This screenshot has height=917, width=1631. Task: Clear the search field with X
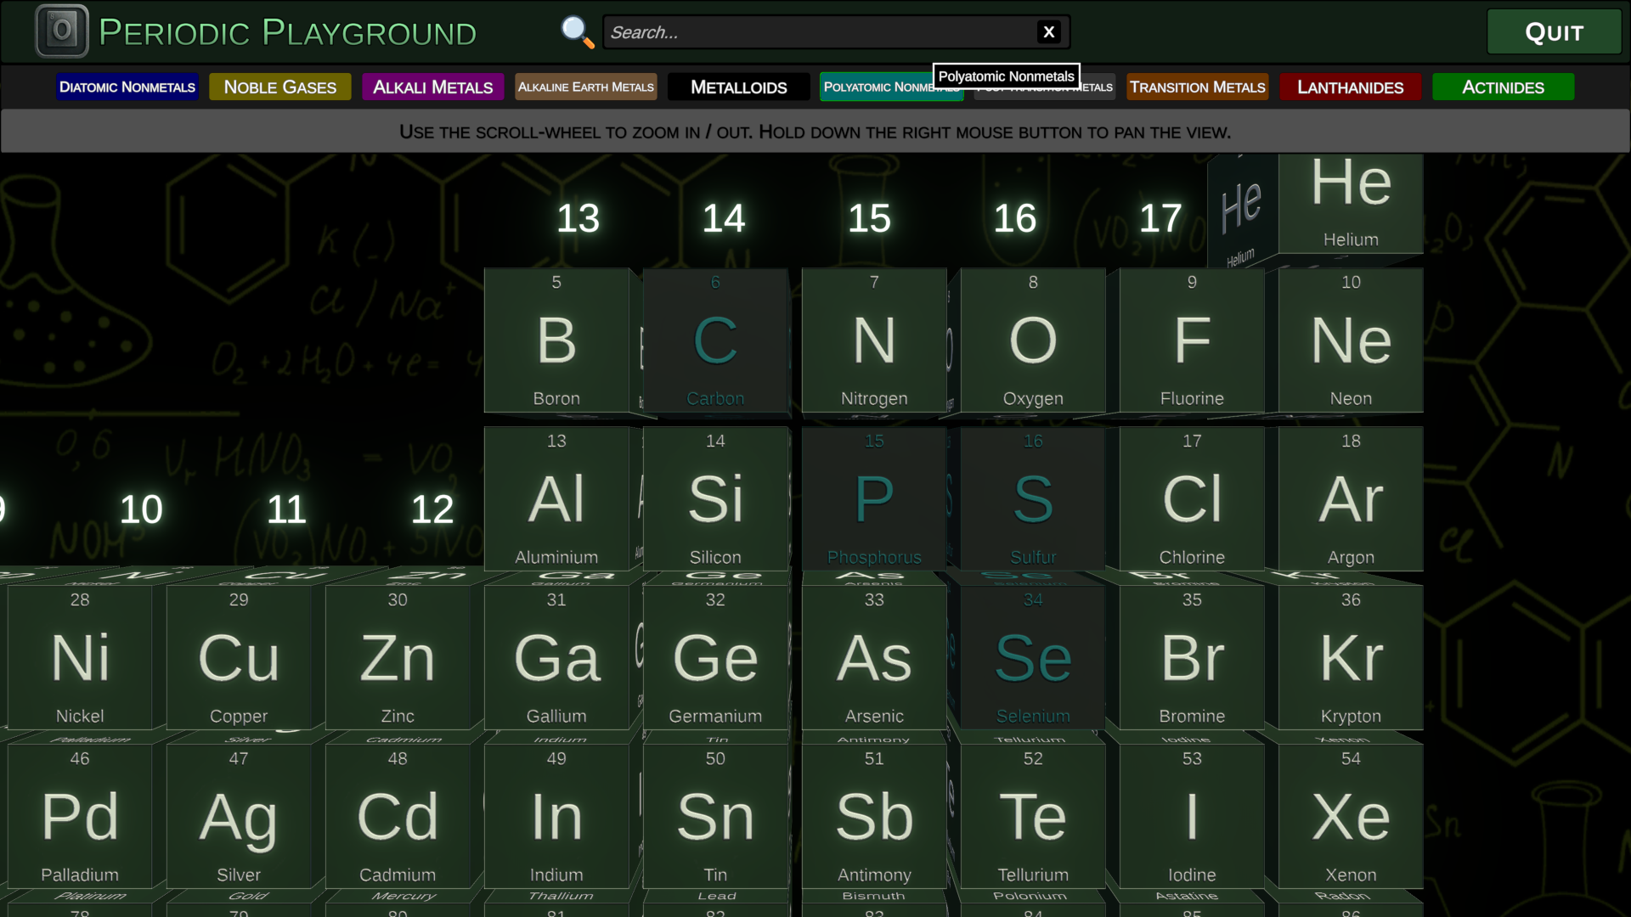[x=1049, y=32]
